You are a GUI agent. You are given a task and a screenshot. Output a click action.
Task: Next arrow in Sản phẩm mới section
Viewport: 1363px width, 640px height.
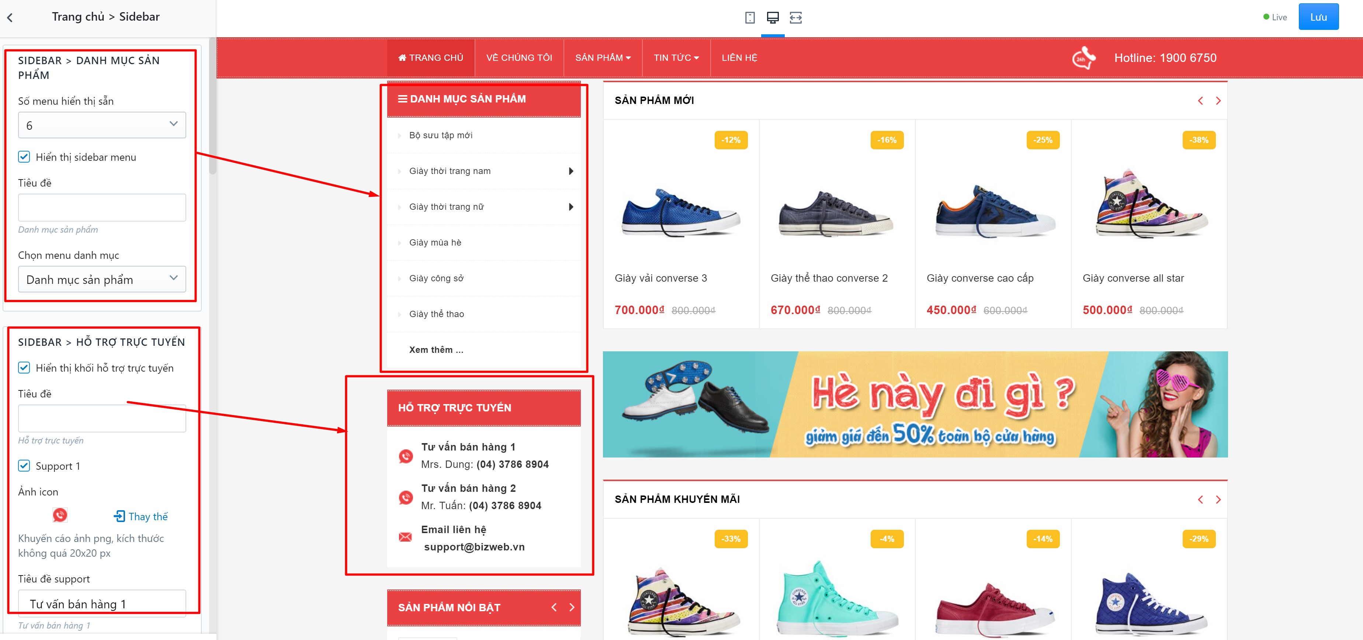(x=1218, y=101)
